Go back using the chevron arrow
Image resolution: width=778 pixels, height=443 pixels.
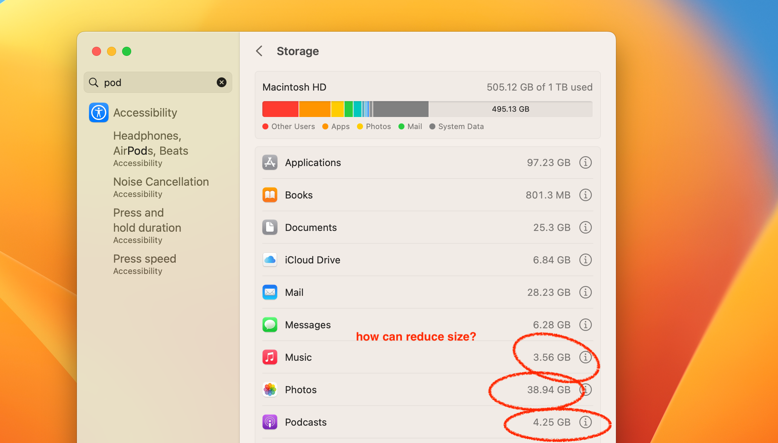coord(259,51)
